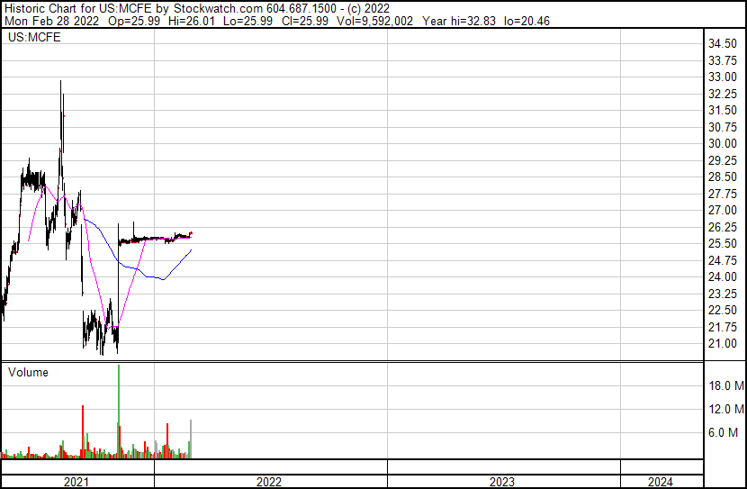This screenshot has width=747, height=489.
Task: Select the 2023 year label on timeline
Action: (502, 482)
